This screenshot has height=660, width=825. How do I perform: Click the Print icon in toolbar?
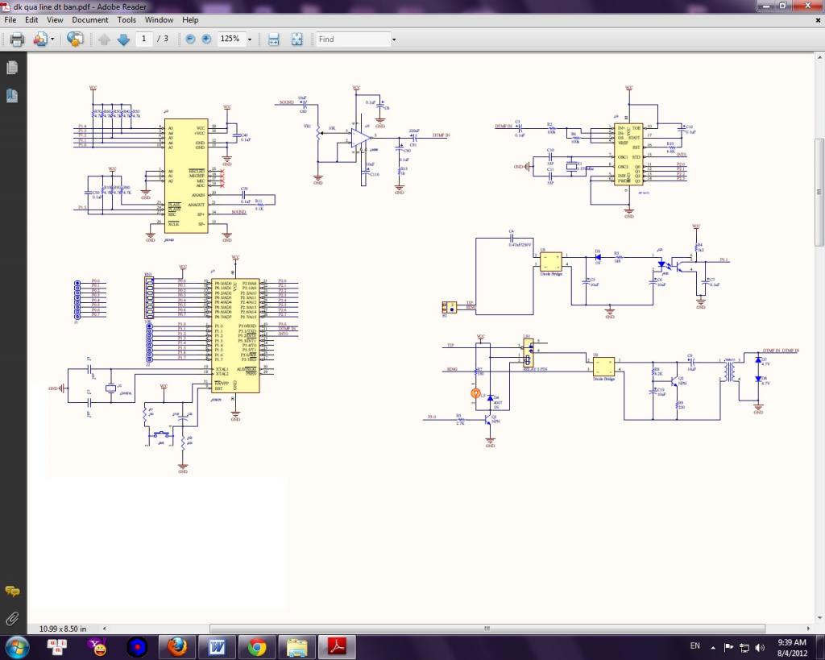pyautogui.click(x=17, y=39)
